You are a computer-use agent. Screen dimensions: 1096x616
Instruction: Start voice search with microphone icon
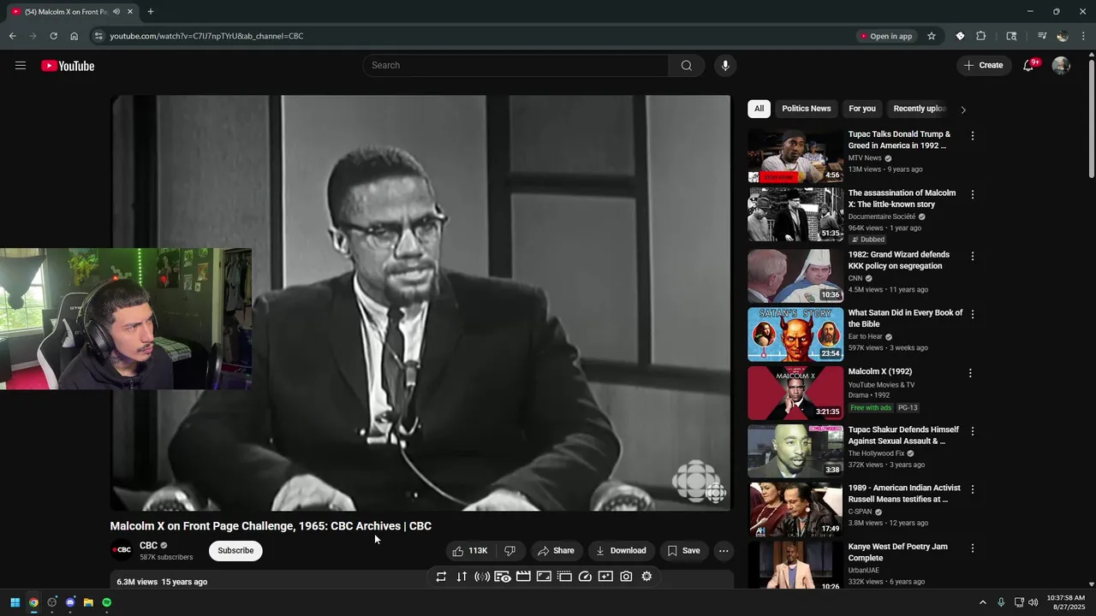coord(725,66)
